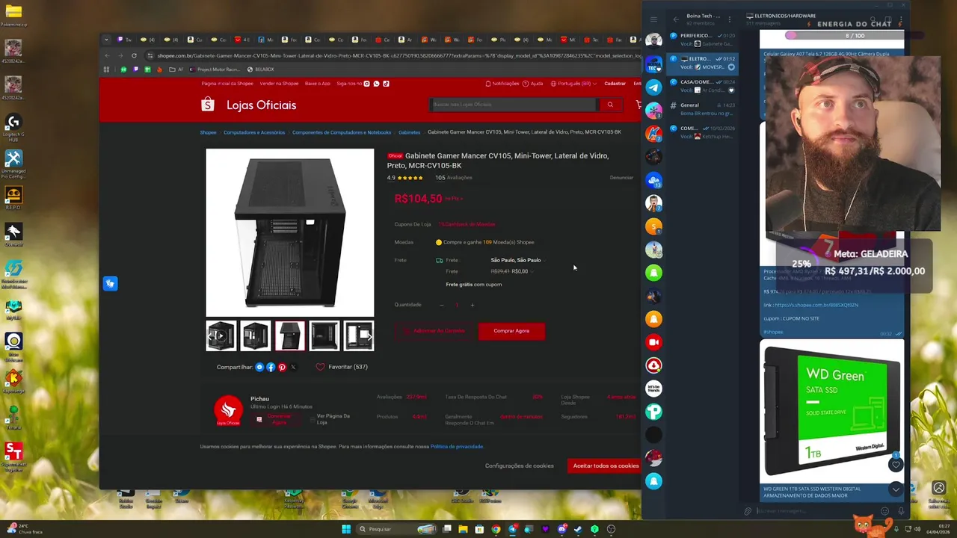The width and height of the screenshot is (957, 538).
Task: Click the Shopee search input field
Action: (514, 105)
